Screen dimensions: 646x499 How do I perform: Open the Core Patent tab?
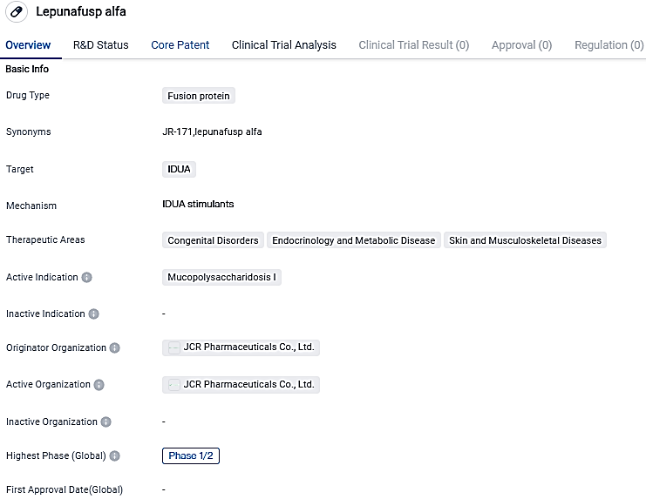point(180,45)
